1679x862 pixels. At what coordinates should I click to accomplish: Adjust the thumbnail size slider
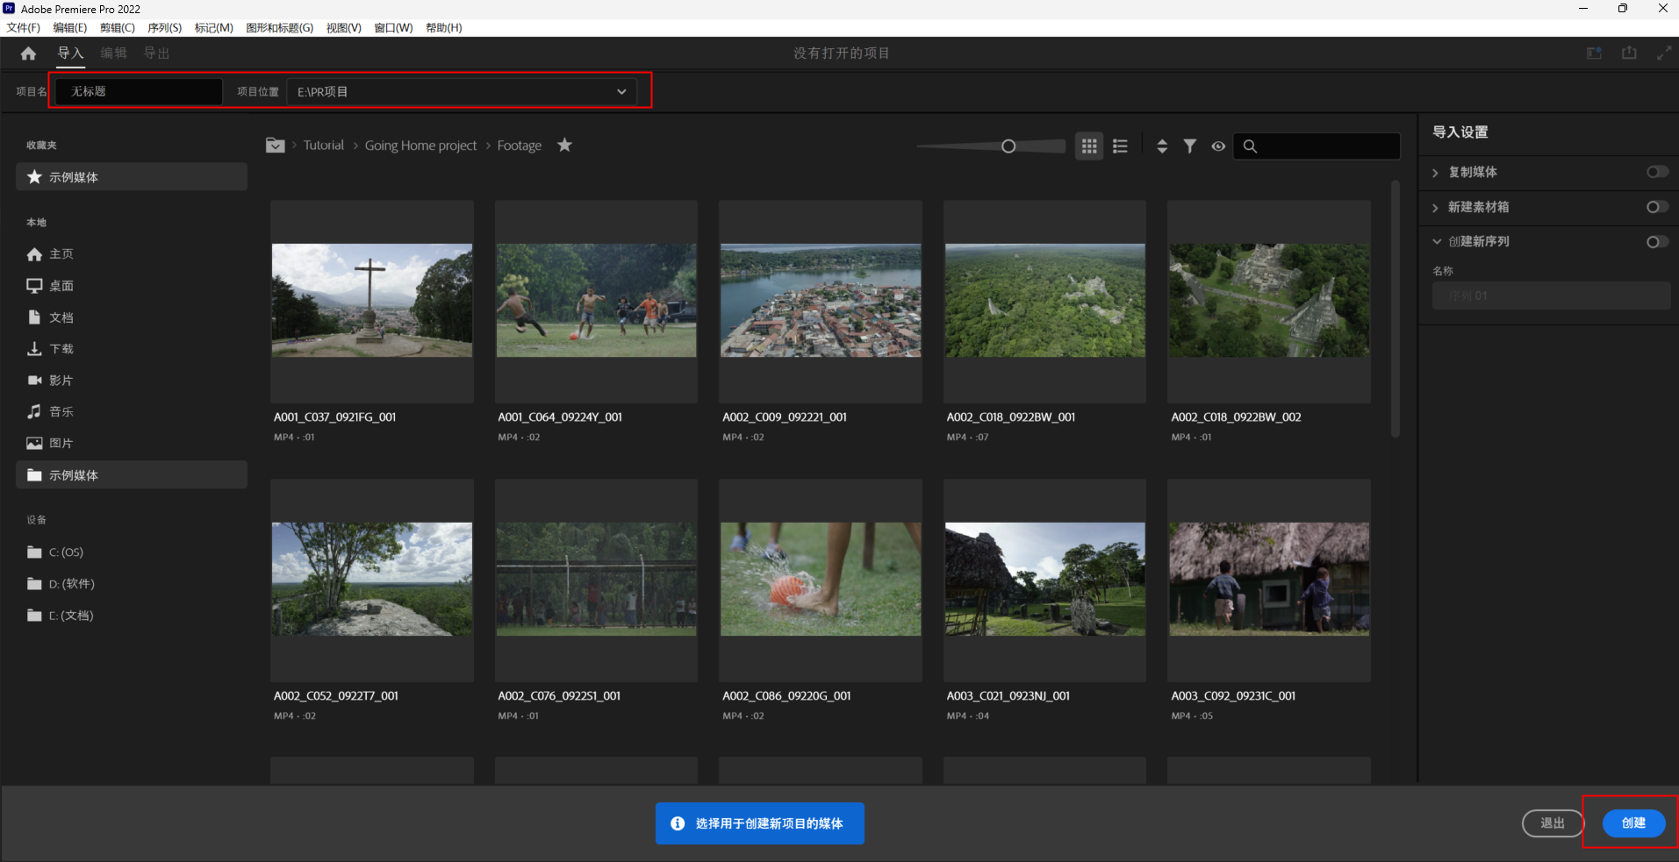[x=1008, y=146]
